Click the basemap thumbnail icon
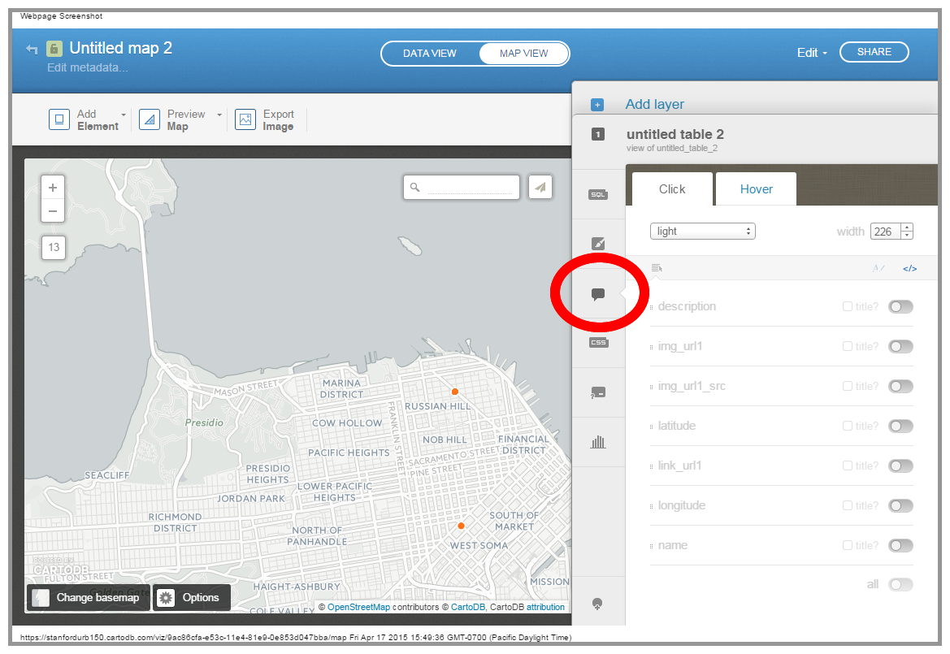This screenshot has width=950, height=654. [41, 598]
